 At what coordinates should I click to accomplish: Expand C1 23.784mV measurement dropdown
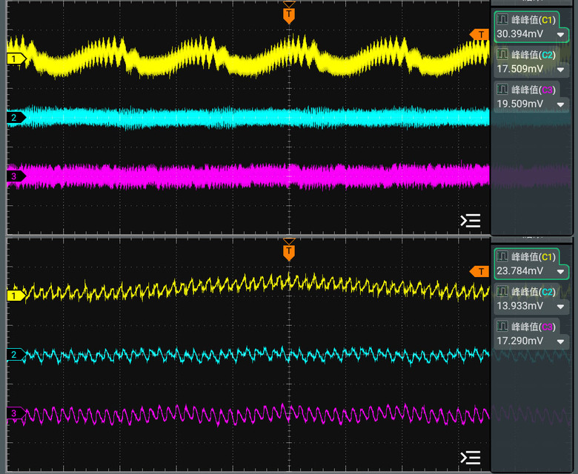(561, 272)
